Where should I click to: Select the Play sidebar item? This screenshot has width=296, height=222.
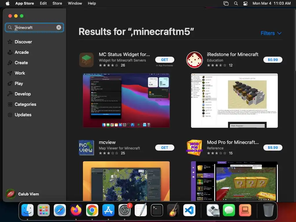coord(19,84)
